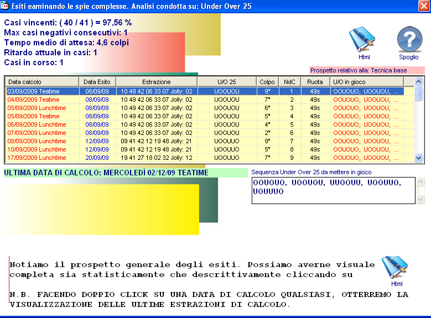Click Max casi negativi consecutivi line
Viewport: 431px width, 318px height.
(x=66, y=33)
